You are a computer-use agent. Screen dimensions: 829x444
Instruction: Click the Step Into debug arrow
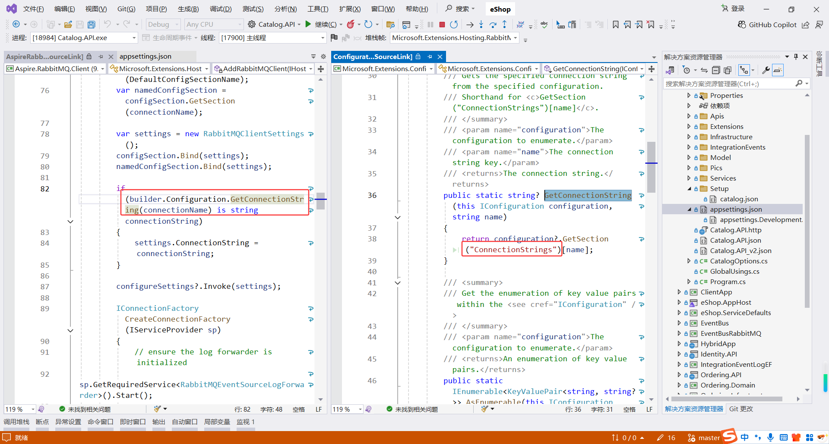[481, 25]
